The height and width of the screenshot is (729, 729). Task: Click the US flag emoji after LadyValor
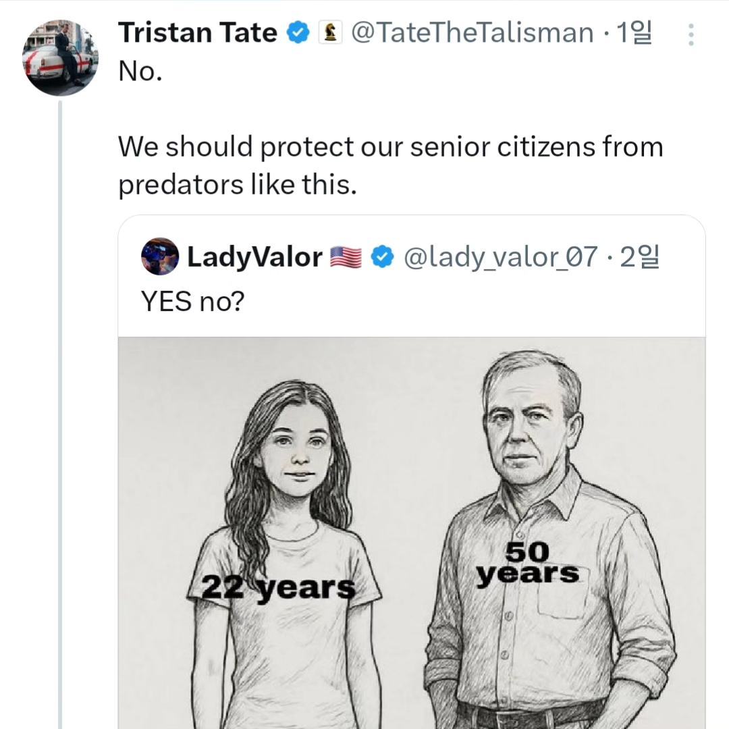tap(346, 257)
